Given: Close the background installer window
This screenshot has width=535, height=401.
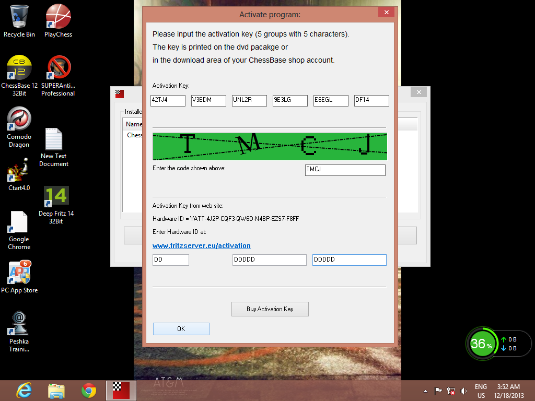Looking at the screenshot, I should (418, 92).
